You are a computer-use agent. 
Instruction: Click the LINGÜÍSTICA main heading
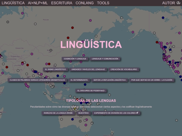click(91, 45)
